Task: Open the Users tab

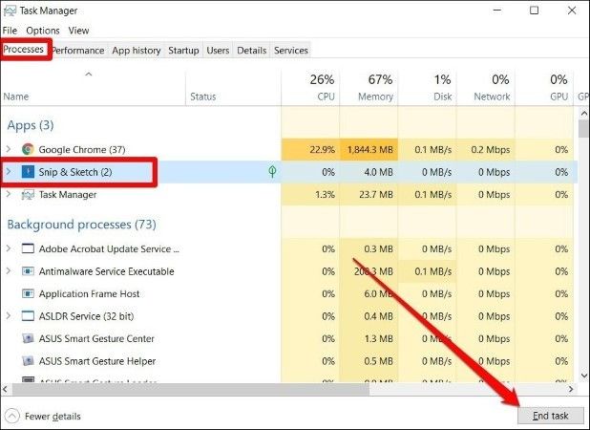Action: [218, 51]
